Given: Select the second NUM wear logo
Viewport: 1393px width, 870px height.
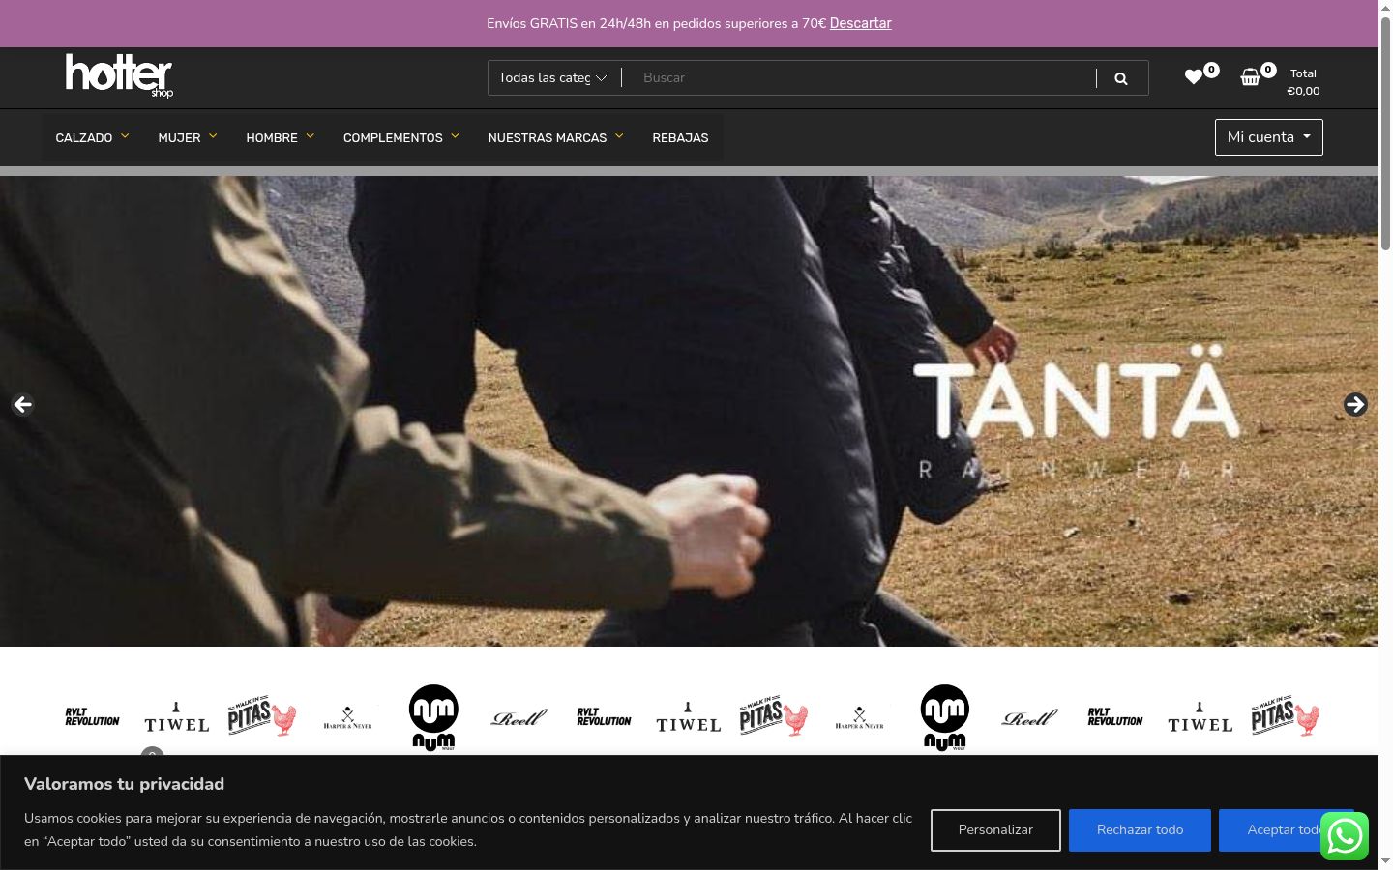Looking at the screenshot, I should [x=945, y=717].
